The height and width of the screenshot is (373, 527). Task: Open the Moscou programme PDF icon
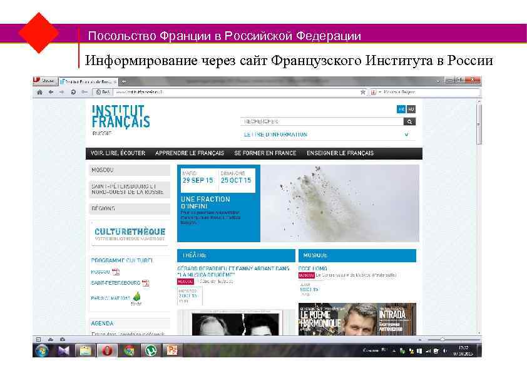click(115, 272)
